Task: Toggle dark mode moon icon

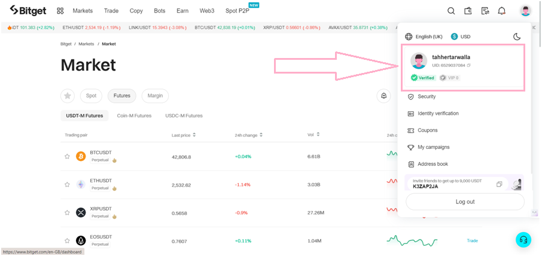Action: 517,36
